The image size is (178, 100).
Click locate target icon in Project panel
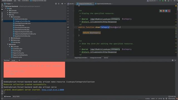(x=56, y=4)
